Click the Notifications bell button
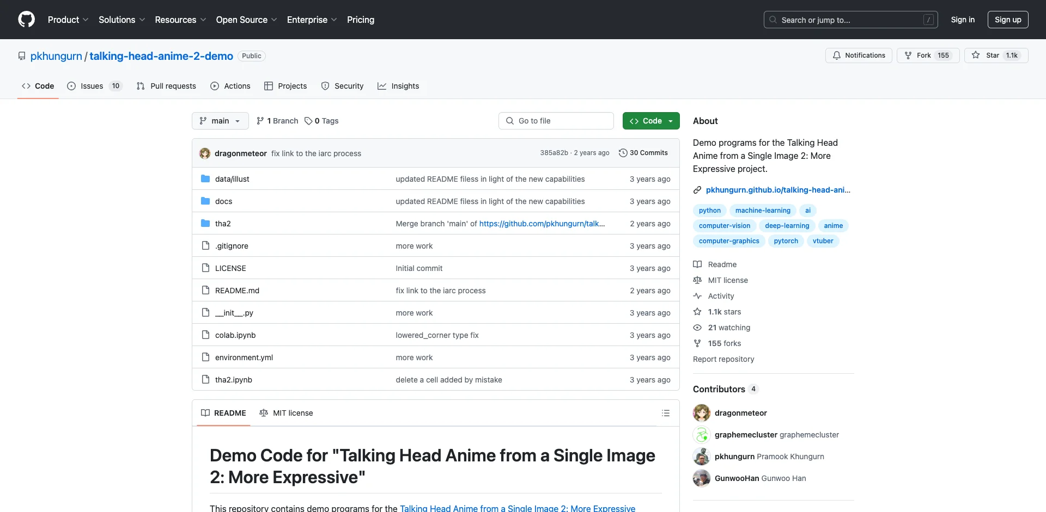Image resolution: width=1046 pixels, height=512 pixels. click(x=859, y=55)
